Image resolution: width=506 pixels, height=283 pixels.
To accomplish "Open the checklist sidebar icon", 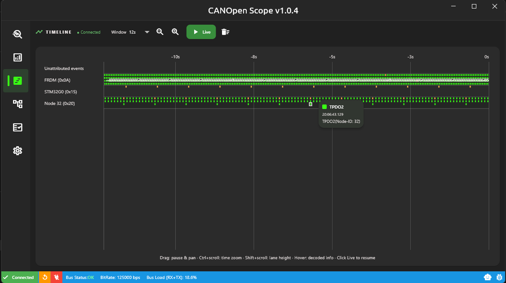I will 18,127.
